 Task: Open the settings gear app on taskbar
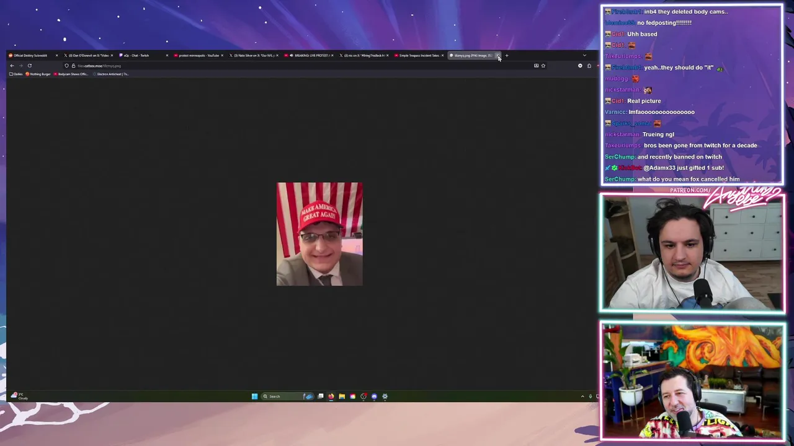tap(385, 396)
